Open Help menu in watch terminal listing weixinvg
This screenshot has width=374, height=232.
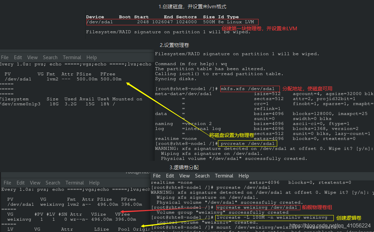click(x=94, y=183)
